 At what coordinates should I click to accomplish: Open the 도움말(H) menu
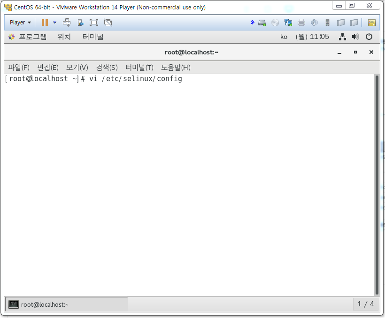pos(176,68)
